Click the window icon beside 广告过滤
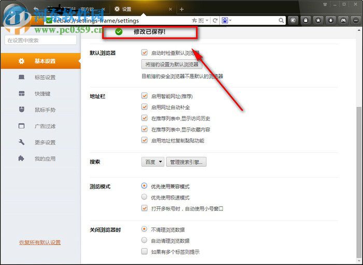 click(x=21, y=126)
